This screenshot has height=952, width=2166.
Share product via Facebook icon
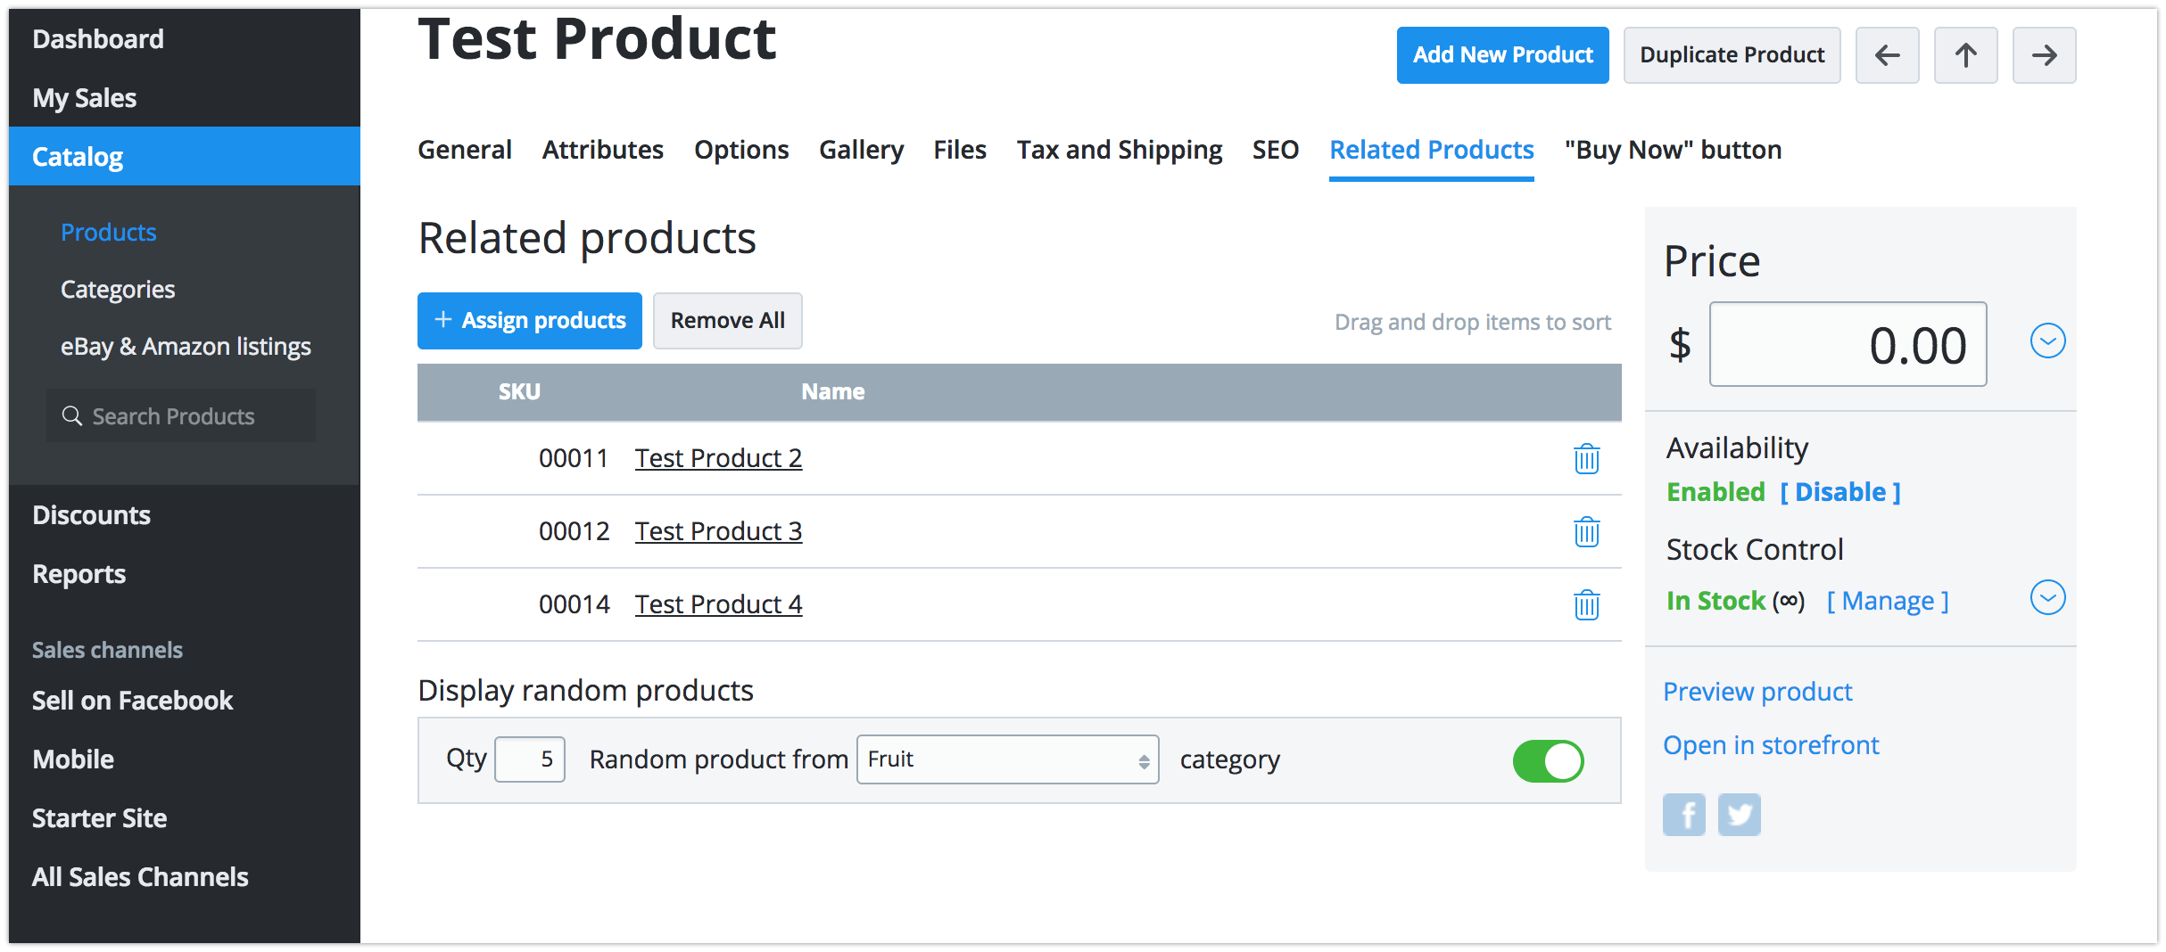click(1683, 815)
